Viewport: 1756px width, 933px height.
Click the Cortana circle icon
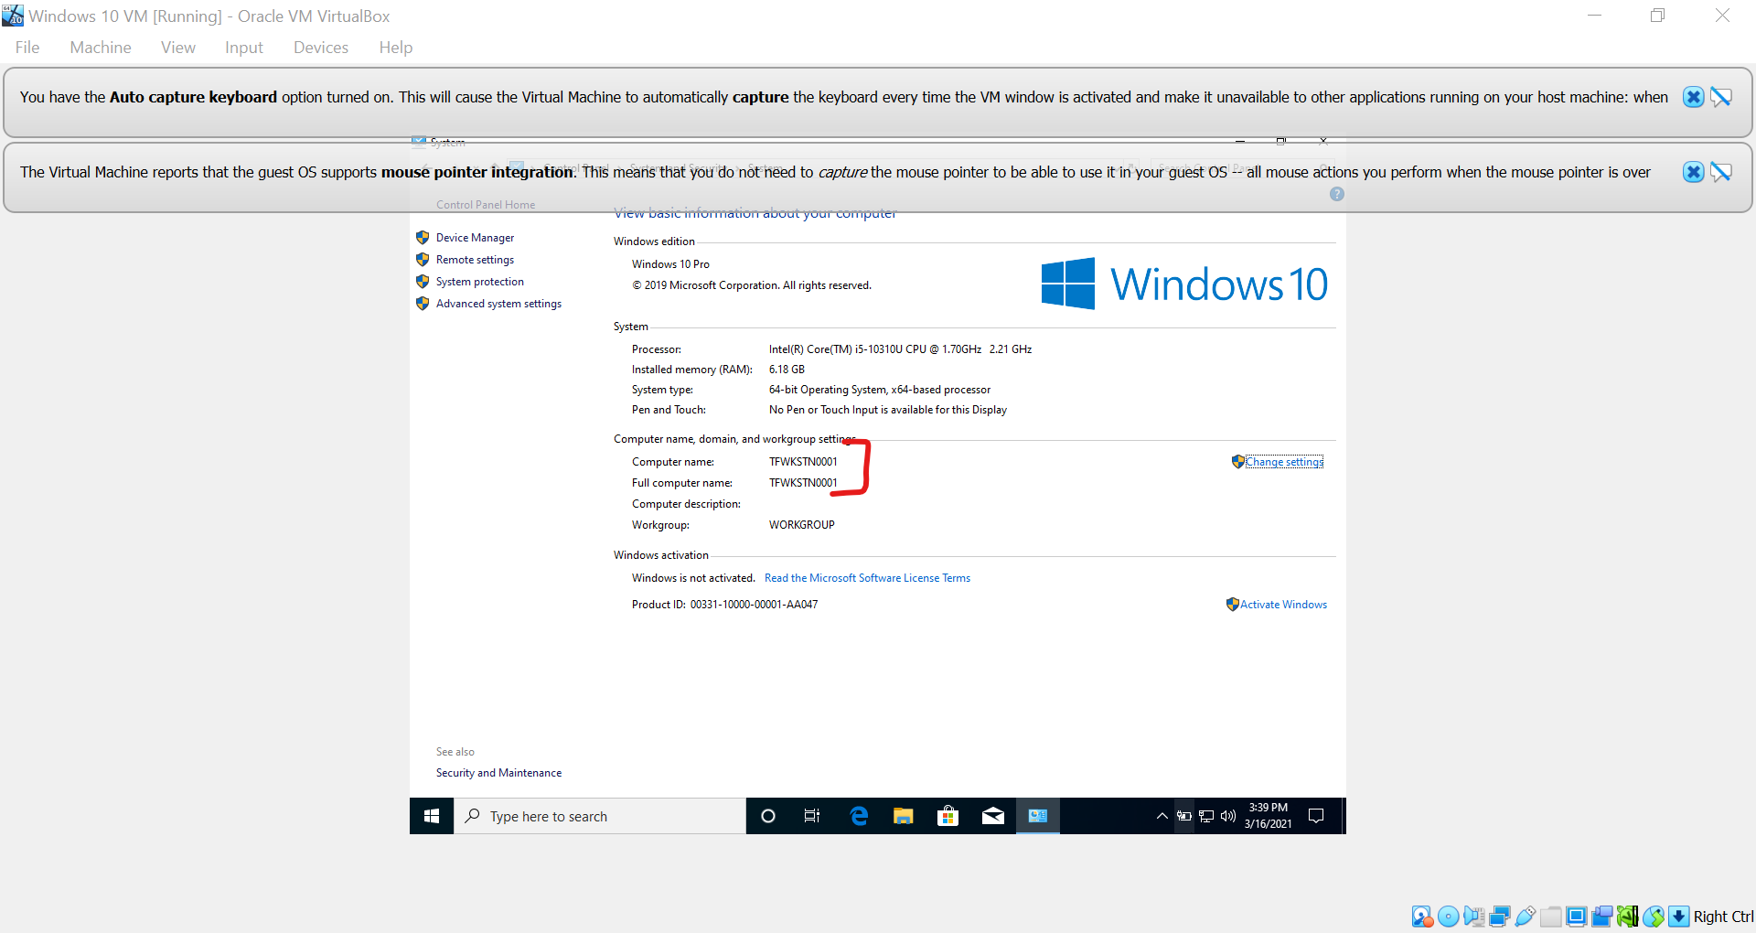[x=768, y=816]
